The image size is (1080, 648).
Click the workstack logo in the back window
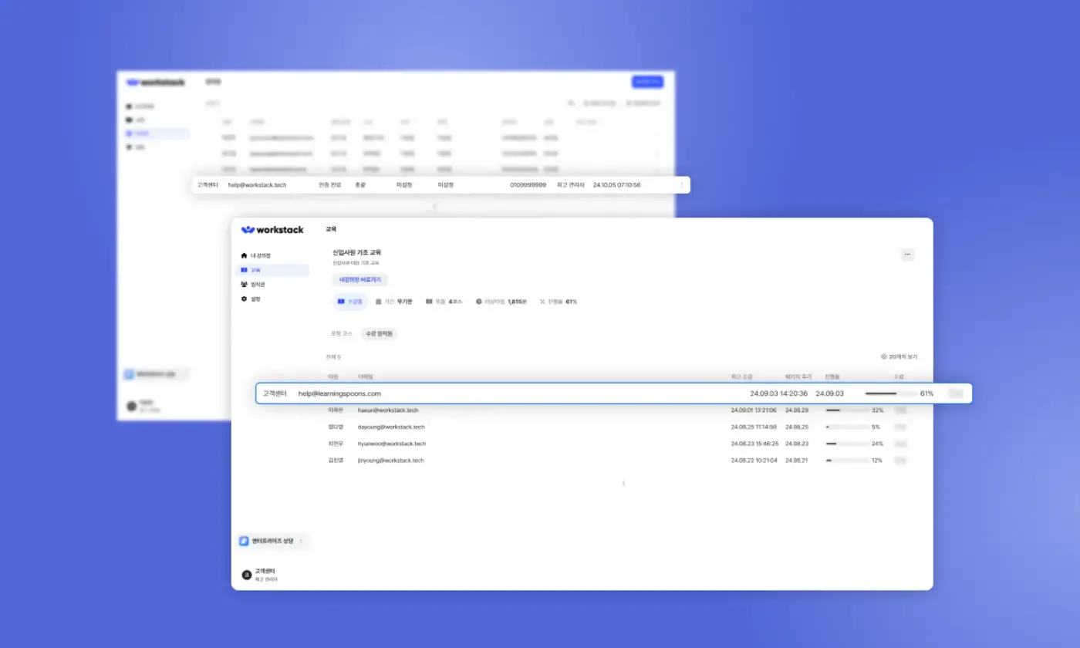click(156, 82)
